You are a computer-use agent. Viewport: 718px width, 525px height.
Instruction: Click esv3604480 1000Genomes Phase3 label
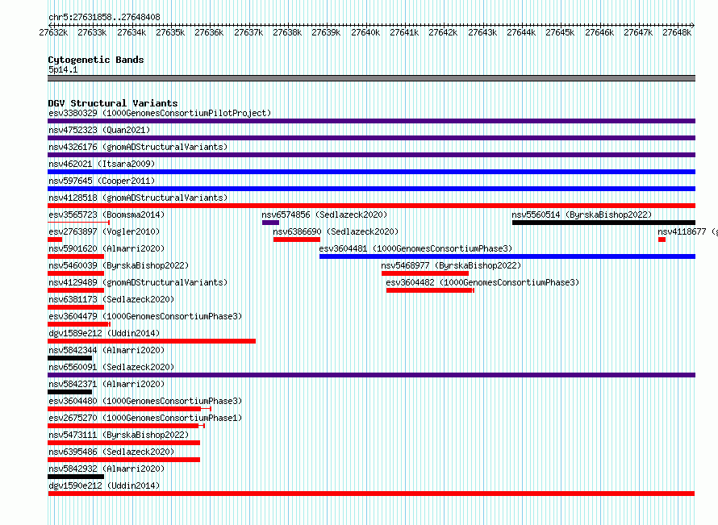pyautogui.click(x=145, y=401)
